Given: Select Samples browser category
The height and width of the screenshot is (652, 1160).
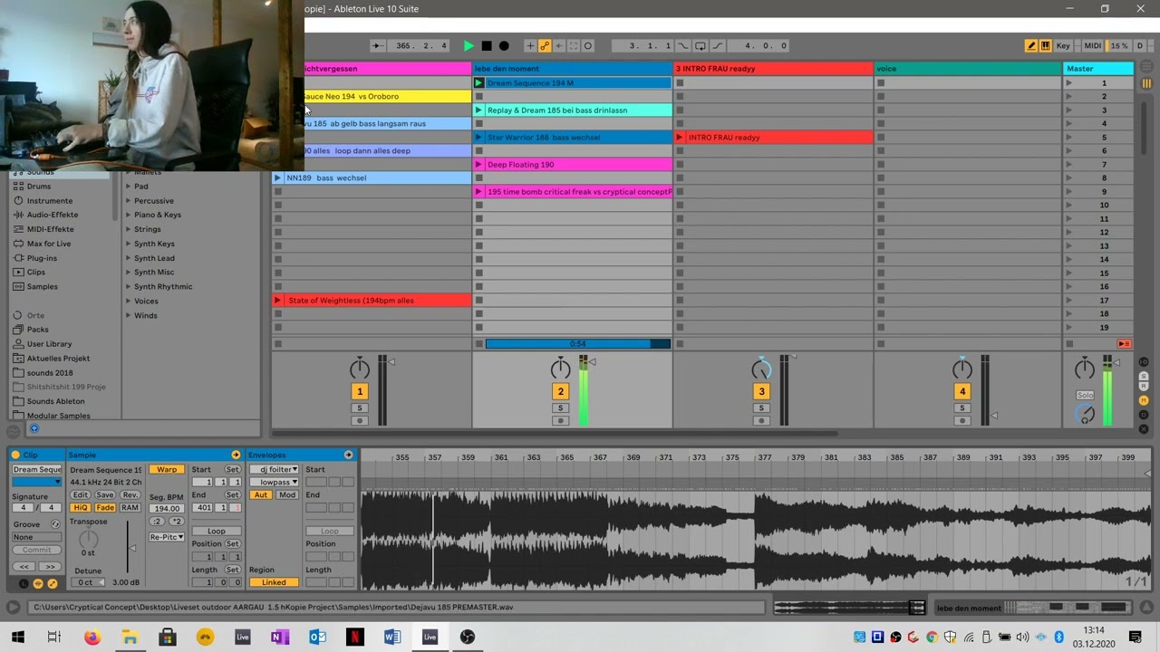Looking at the screenshot, I should [x=42, y=286].
